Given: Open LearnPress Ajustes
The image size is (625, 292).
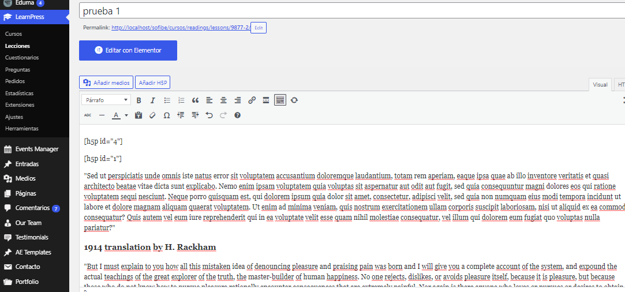Looking at the screenshot, I should coord(14,117).
